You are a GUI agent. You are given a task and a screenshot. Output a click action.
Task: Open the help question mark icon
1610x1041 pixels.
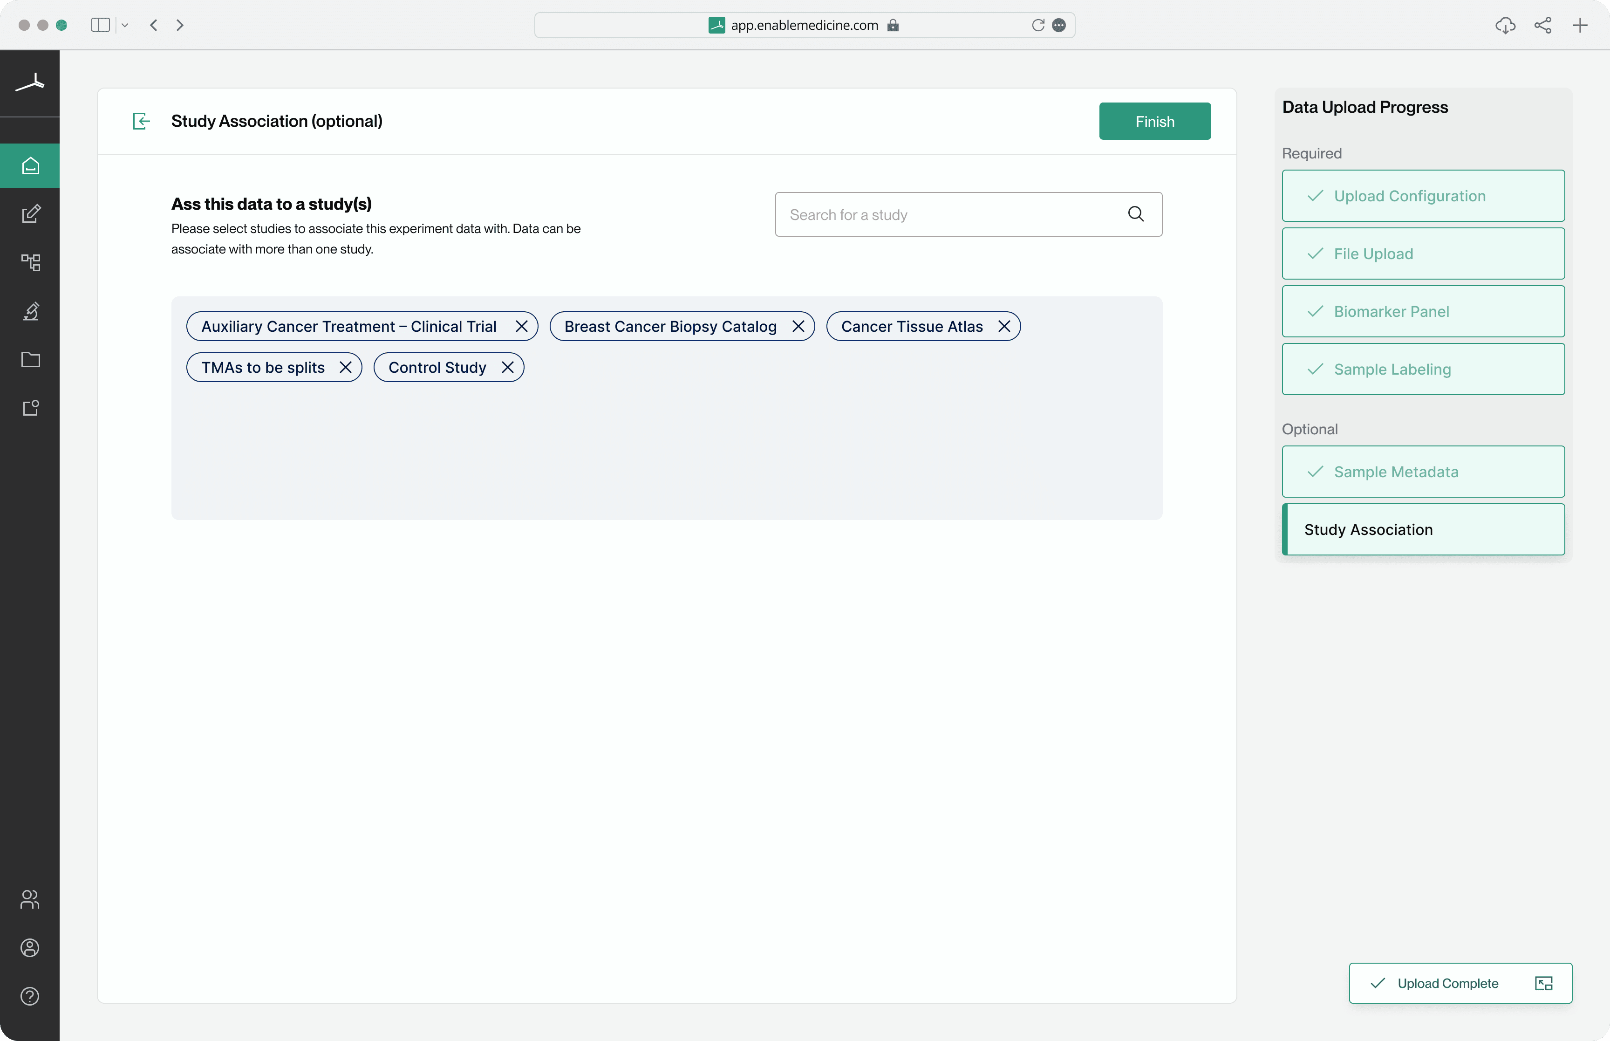click(x=30, y=996)
